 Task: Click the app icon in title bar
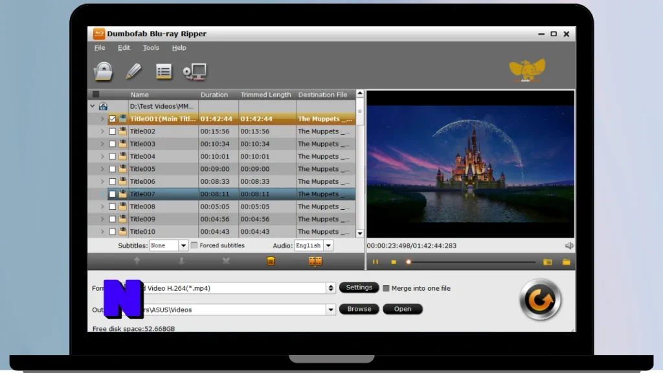pos(98,34)
